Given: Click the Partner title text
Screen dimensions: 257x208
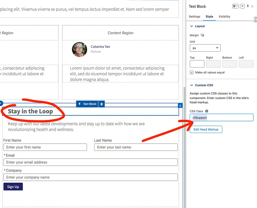Looking at the screenshot, I should tap(96, 52).
